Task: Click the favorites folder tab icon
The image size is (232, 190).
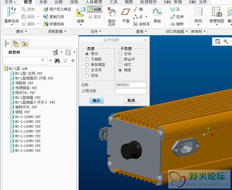Action: (x=24, y=44)
